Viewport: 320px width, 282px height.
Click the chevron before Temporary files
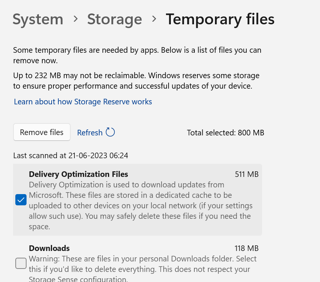[154, 19]
